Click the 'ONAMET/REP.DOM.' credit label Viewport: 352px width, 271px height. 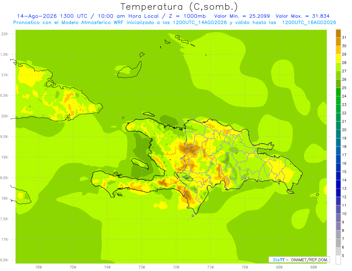click(310, 260)
